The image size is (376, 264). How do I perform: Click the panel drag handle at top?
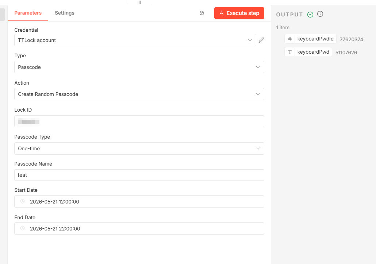click(x=139, y=3)
